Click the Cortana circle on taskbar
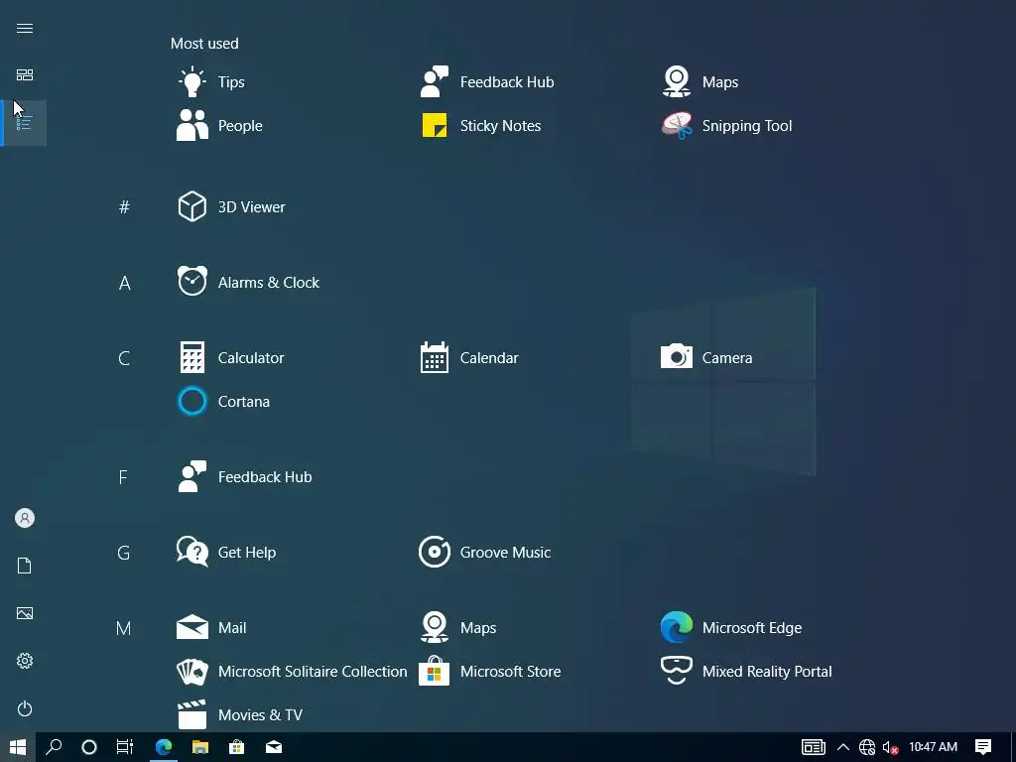1016x762 pixels. pyautogui.click(x=89, y=747)
